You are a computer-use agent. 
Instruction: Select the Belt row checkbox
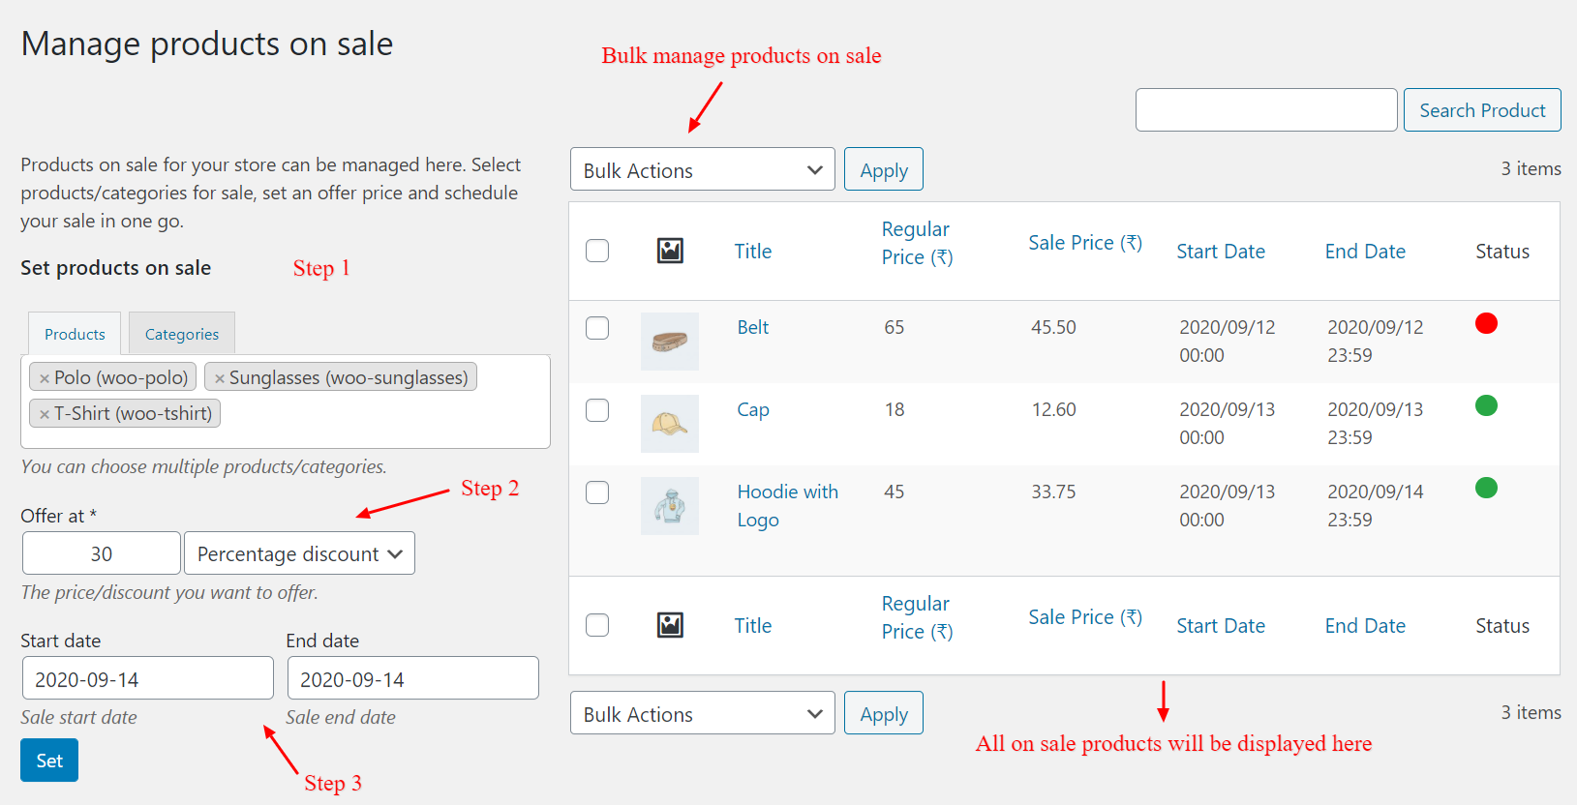(597, 328)
